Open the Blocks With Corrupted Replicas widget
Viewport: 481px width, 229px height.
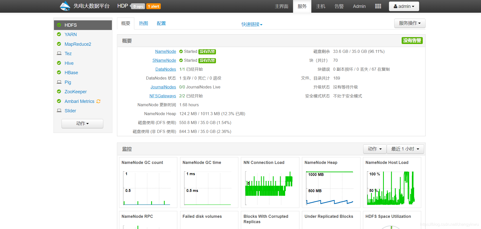pyautogui.click(x=270, y=220)
